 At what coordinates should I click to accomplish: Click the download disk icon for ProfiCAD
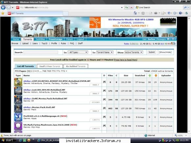(104, 117)
